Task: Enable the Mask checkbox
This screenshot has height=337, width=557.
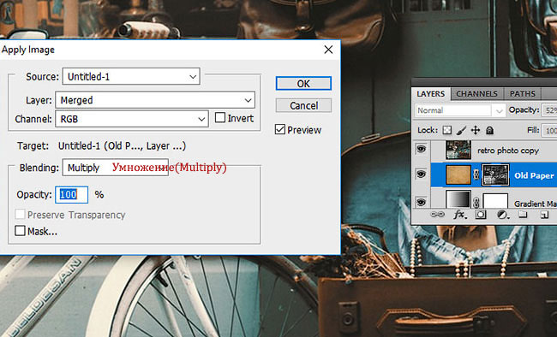Action: [x=20, y=231]
